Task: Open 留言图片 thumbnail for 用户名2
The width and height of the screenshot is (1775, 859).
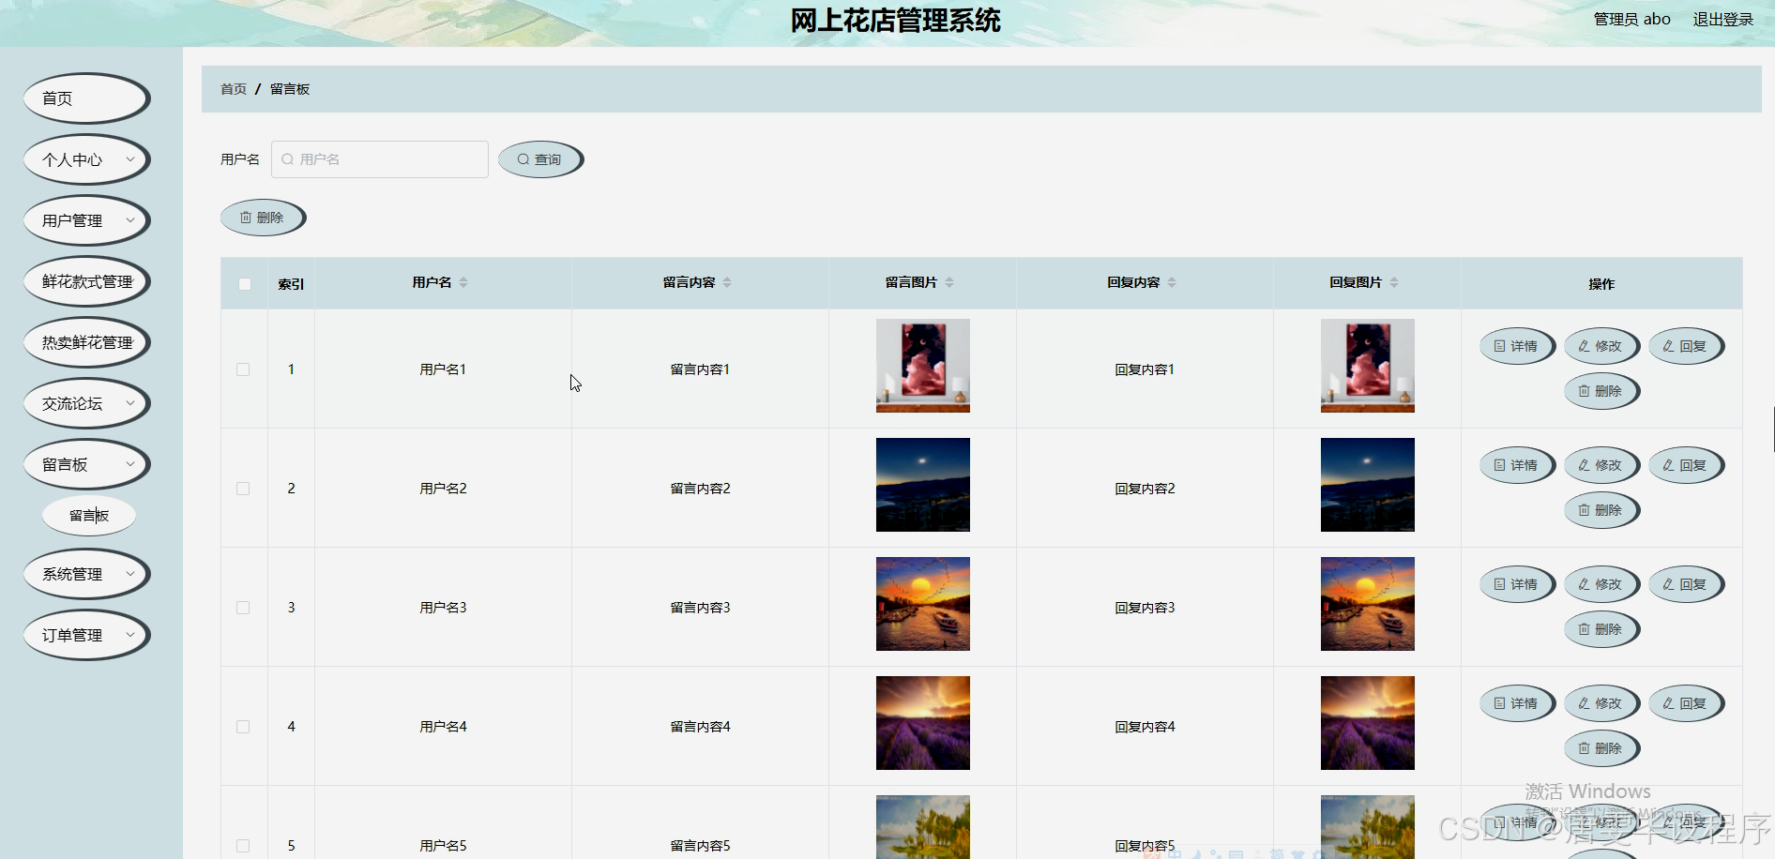Action: pos(923,485)
